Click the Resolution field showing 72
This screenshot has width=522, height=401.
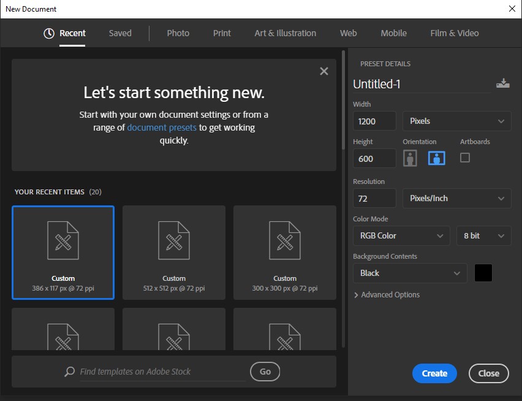point(374,198)
